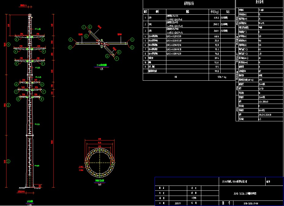Click balloon callout A on left cross-arm end
The height and width of the screenshot is (206, 284).
click(x=70, y=39)
